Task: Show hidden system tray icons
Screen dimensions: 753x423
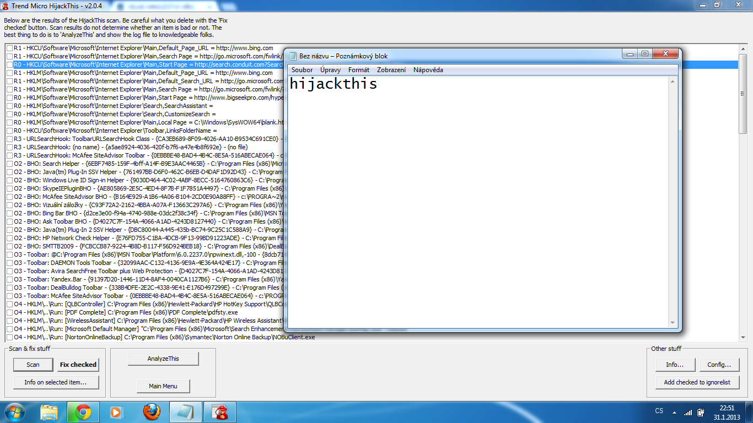Action: tap(674, 412)
